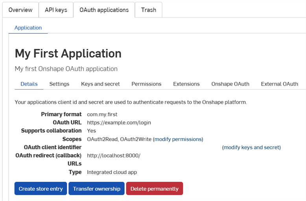Open the Trash tab
306x201 pixels.
(x=149, y=10)
